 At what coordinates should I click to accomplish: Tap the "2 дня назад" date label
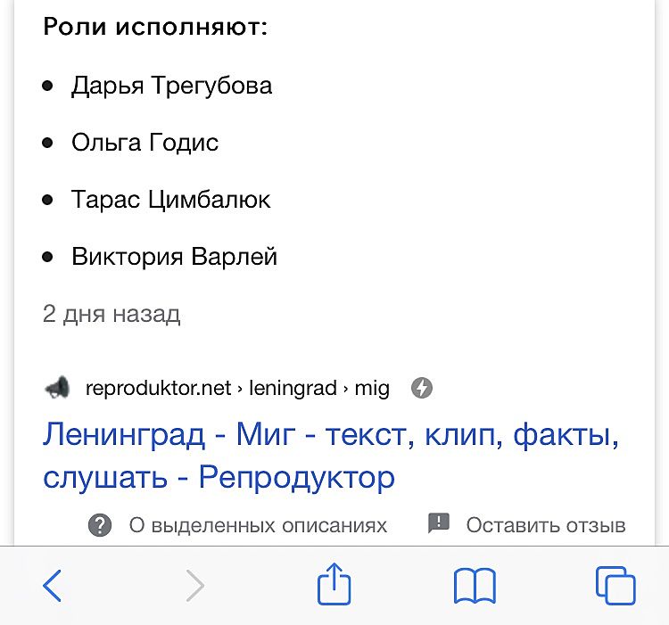click(x=111, y=314)
